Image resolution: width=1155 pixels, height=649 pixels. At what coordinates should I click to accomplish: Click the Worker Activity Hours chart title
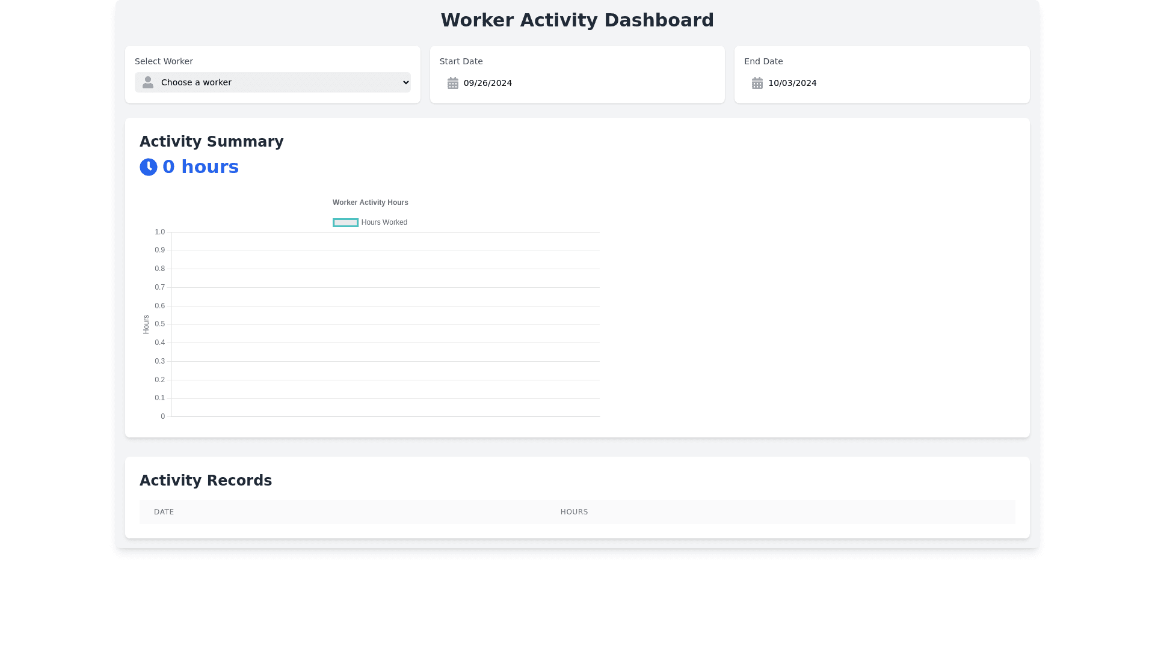tap(370, 203)
